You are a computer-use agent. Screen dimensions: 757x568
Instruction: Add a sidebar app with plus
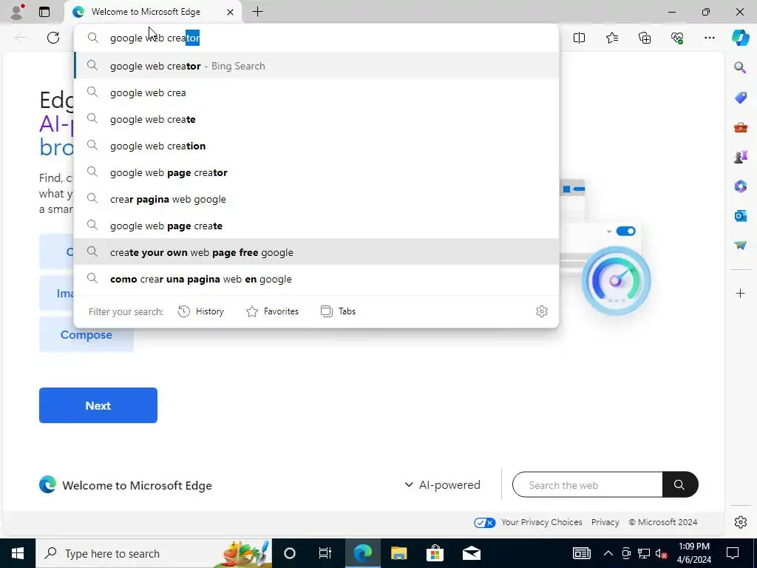pos(740,293)
